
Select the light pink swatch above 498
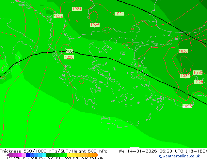pyautogui.click(x=24, y=155)
